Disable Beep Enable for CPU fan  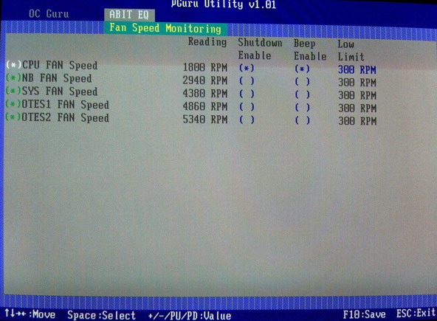pyautogui.click(x=303, y=69)
